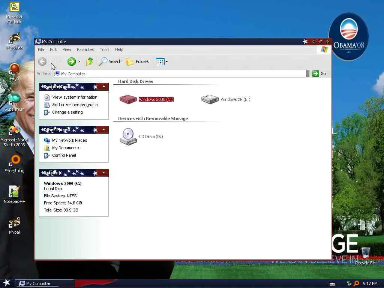The height and width of the screenshot is (288, 384).
Task: Toggle the Folders pane
Action: 138,61
